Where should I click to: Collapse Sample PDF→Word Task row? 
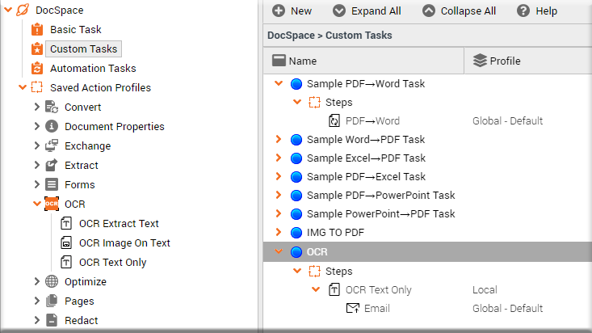279,83
